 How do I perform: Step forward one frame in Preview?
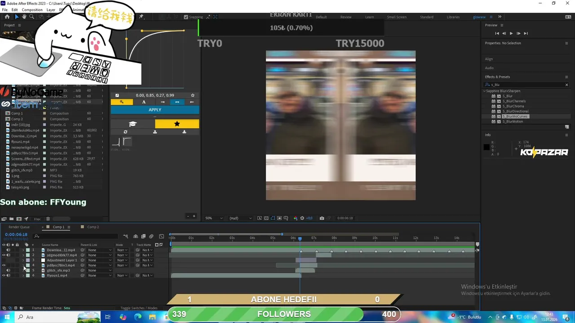click(518, 33)
